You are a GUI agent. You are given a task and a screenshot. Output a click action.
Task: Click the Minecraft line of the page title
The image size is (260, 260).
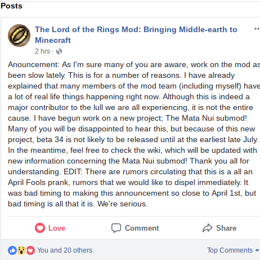coord(53,40)
